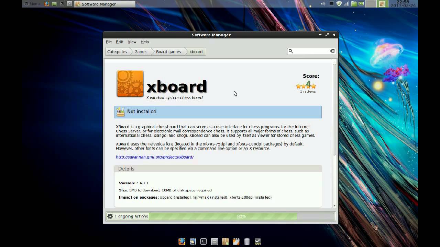Maximize the Software Manager window
The image size is (440, 247).
click(x=327, y=35)
